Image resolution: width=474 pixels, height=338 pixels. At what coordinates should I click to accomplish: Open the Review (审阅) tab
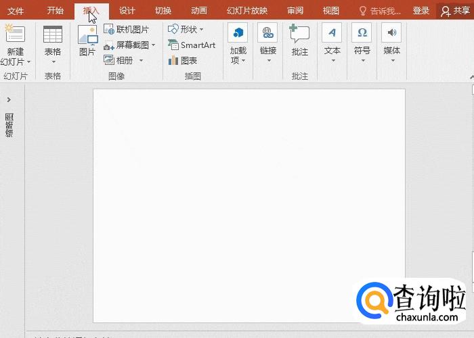click(295, 11)
